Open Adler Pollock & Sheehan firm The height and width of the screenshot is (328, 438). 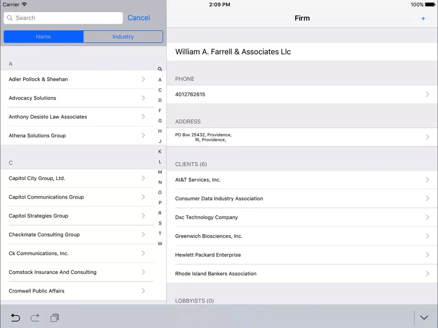(77, 79)
